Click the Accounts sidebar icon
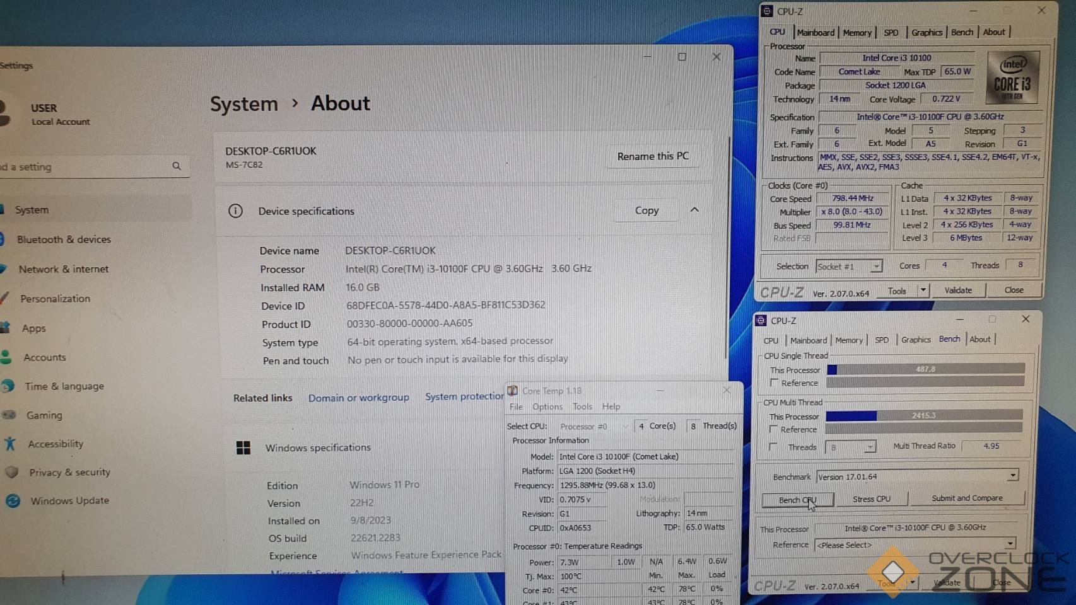The width and height of the screenshot is (1076, 605). click(6, 357)
